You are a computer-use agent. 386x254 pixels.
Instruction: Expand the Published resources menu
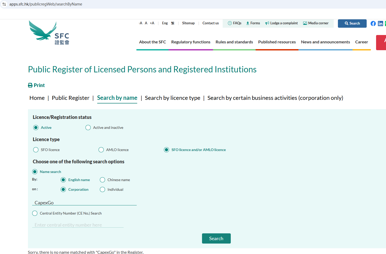point(277,42)
